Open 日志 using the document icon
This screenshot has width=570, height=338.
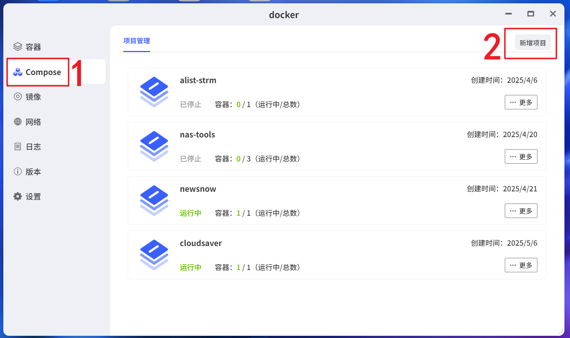point(17,146)
